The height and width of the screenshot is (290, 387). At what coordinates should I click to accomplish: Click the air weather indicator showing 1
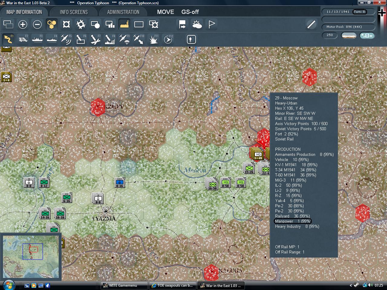(367, 35)
